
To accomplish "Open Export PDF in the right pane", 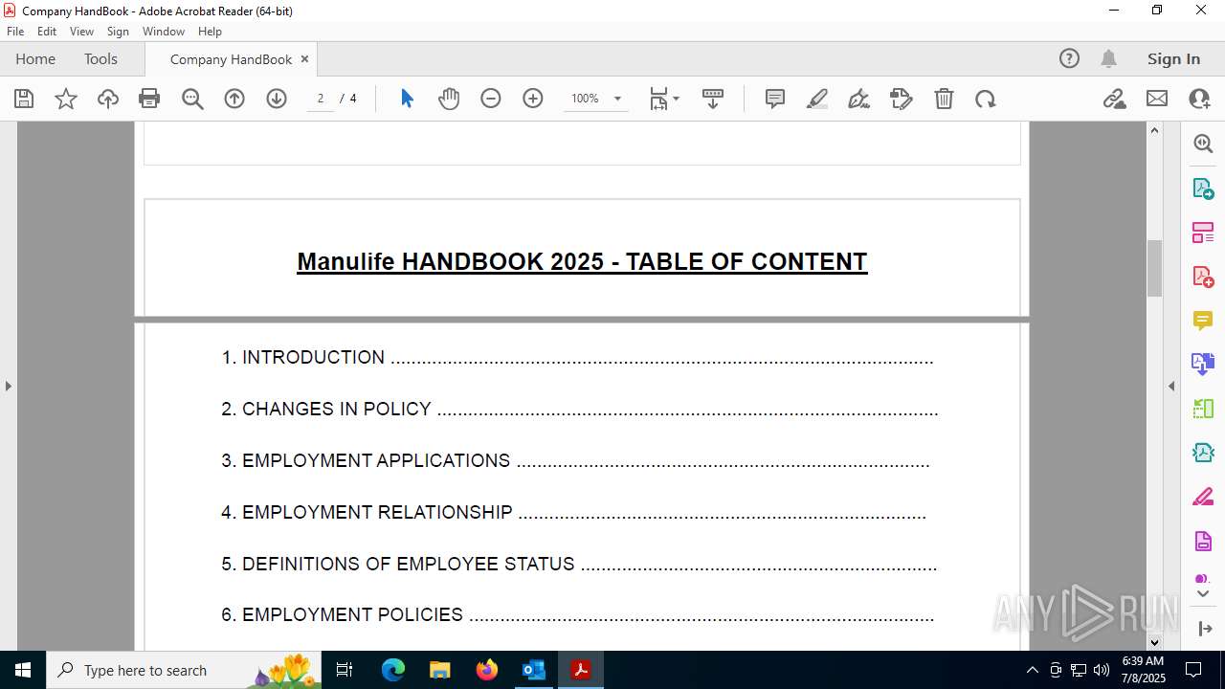I will click(x=1203, y=188).
